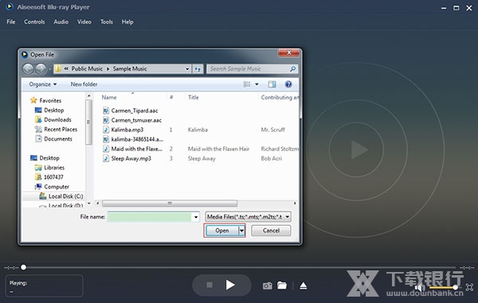This screenshot has height=303, width=478.
Task: Click the Cancel button in the dialog
Action: (x=271, y=231)
